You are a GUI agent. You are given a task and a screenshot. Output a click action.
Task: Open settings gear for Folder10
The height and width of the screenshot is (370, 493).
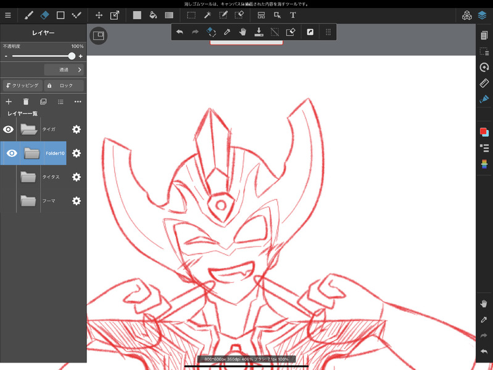tap(77, 153)
